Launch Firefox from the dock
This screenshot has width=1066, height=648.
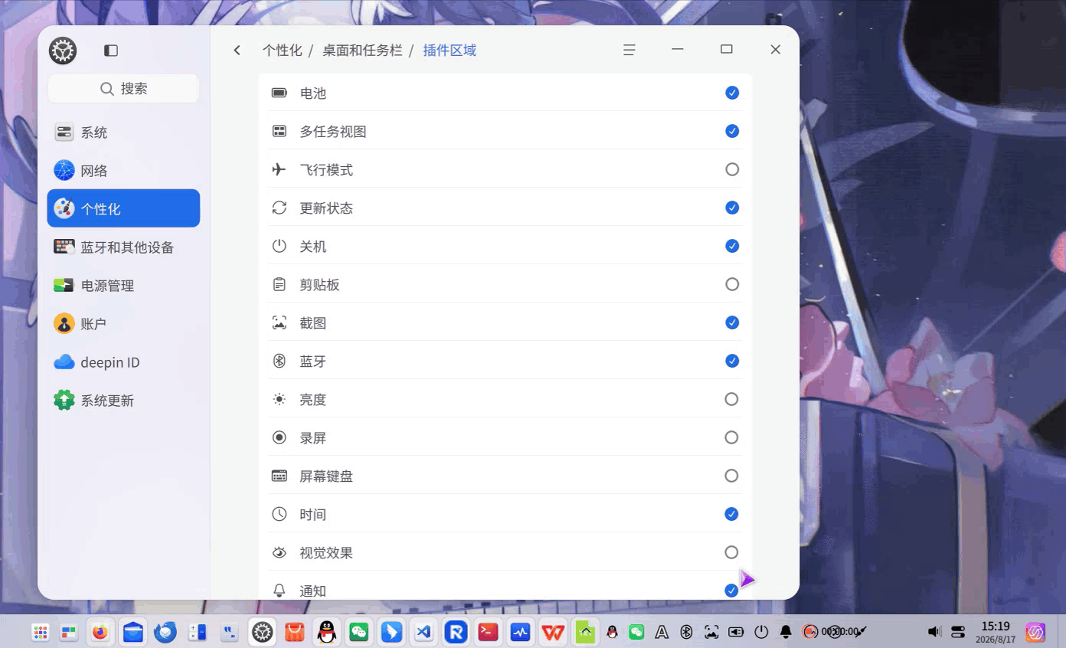(x=100, y=632)
